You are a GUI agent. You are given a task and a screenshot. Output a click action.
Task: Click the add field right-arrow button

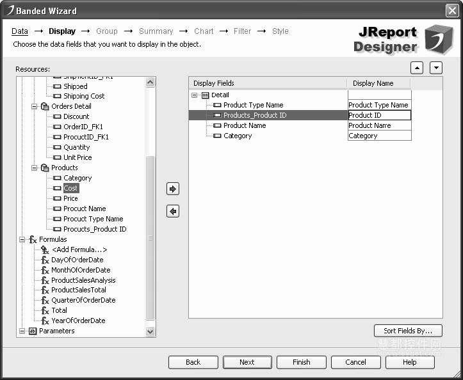coord(173,189)
